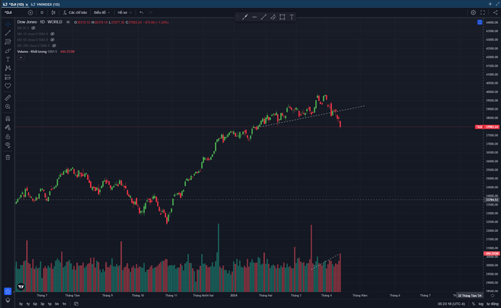The width and height of the screenshot is (501, 308).
Task: Switch to the VNINDEX (1D) tab
Action: point(45,4)
